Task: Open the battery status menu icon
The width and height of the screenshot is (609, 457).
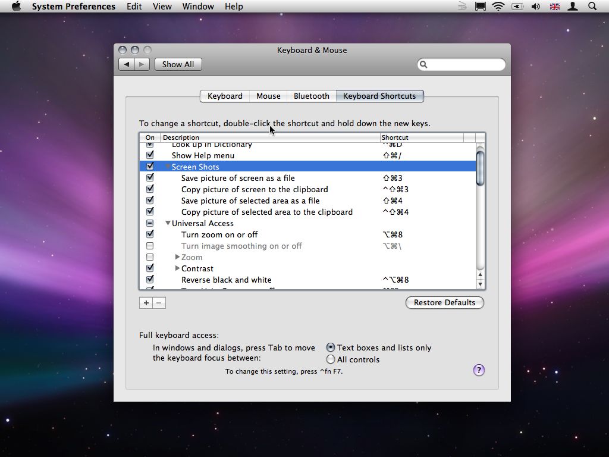Action: click(517, 6)
